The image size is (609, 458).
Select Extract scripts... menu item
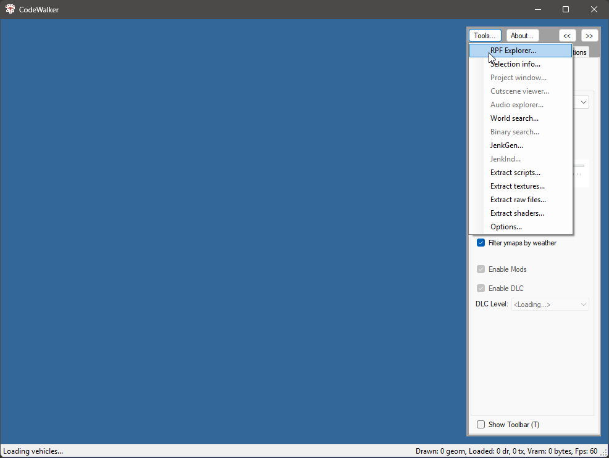tap(515, 173)
